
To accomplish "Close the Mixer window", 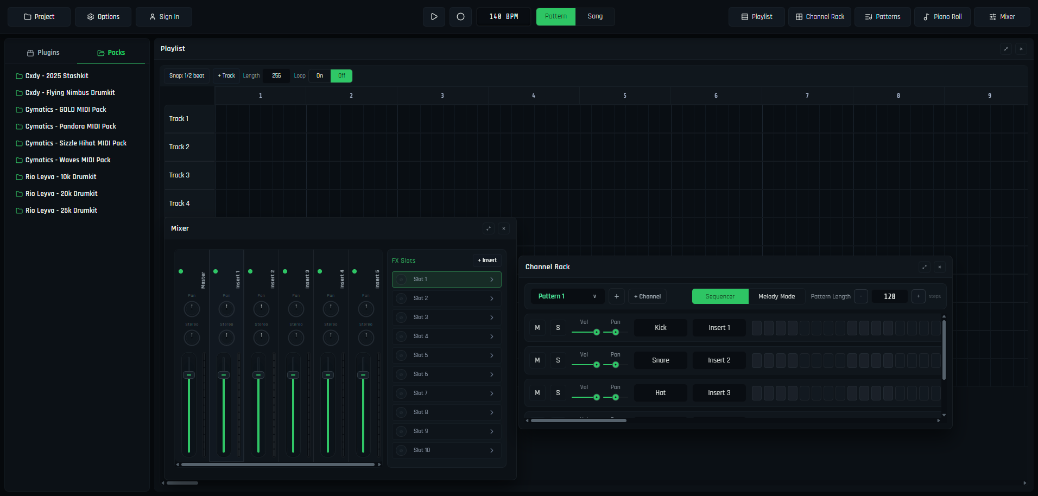I will [504, 228].
